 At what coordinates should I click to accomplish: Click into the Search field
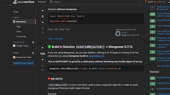(95, 2)
